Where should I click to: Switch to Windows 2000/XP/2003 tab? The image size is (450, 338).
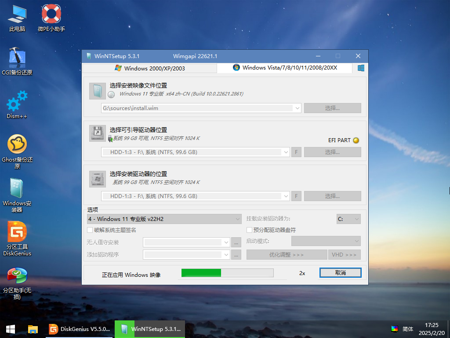[x=150, y=68]
